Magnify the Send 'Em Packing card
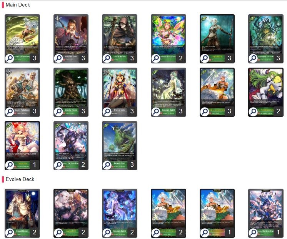The image size is (287, 239). [x=10, y=58]
